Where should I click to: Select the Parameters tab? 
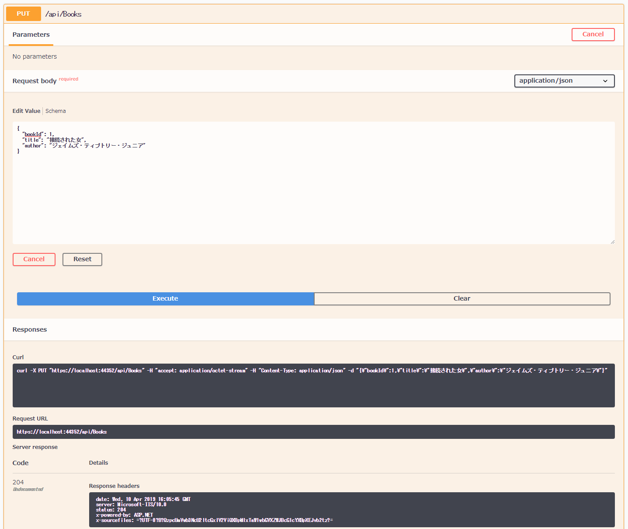tap(31, 35)
